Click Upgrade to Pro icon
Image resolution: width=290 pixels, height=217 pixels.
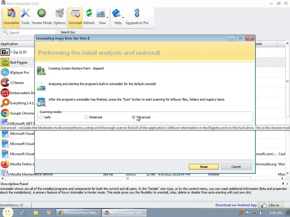[x=137, y=17]
